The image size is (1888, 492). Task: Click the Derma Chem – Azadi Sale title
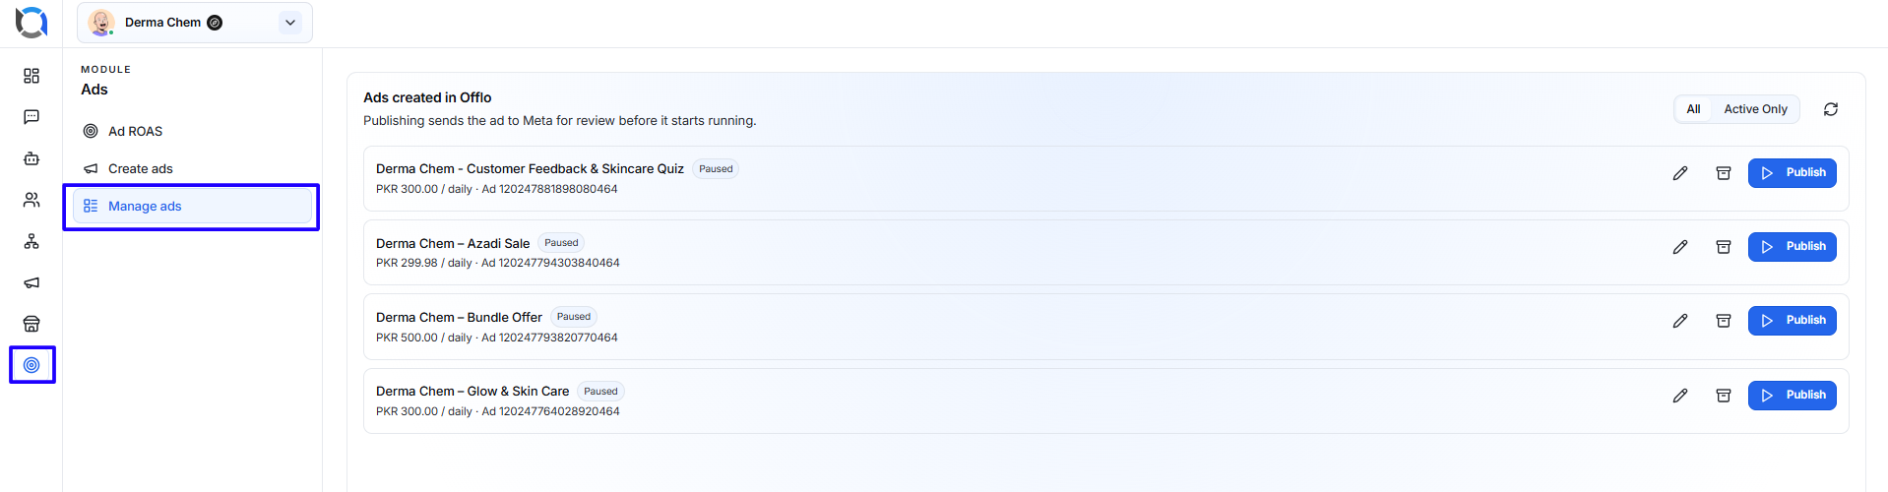(x=453, y=243)
